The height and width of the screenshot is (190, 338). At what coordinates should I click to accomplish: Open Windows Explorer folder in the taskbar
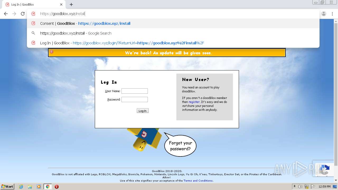[30, 187]
